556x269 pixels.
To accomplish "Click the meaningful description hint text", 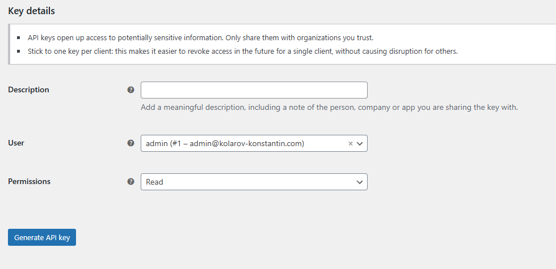I will pos(329,107).
